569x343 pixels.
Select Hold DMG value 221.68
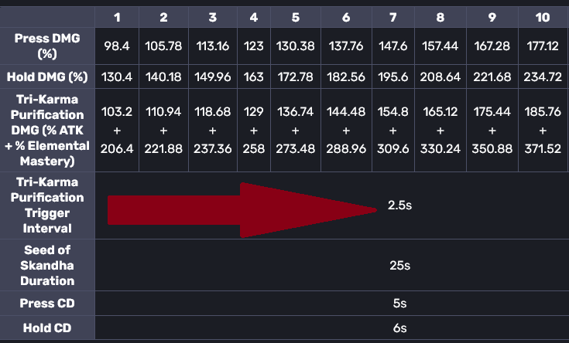[492, 76]
